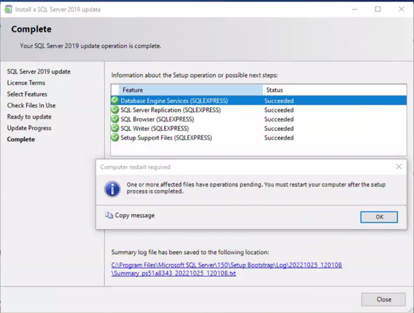Close the Install a SQL Server 2019 update window
The width and height of the screenshot is (414, 313).
[401, 10]
